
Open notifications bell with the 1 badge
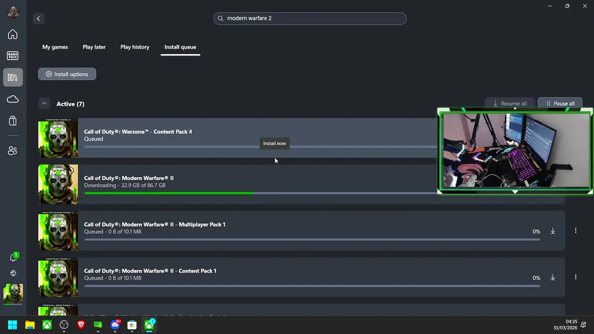[13, 257]
